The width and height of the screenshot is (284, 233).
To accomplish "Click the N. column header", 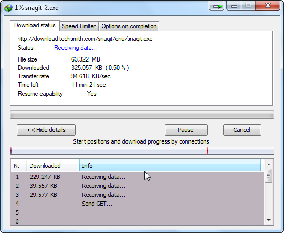I will (19, 166).
